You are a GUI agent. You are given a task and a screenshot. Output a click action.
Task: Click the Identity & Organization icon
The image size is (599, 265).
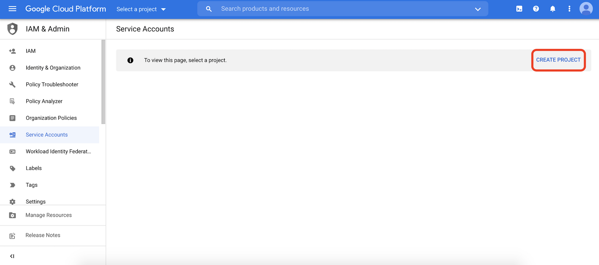click(12, 68)
